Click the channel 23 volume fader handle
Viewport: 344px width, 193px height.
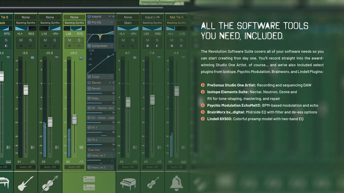tap(74, 119)
